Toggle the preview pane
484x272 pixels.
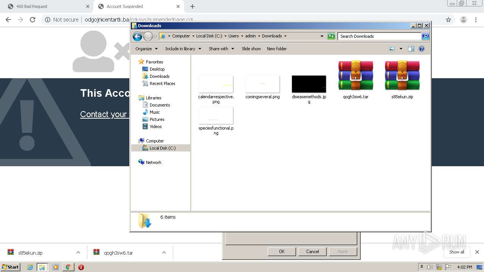pos(411,49)
